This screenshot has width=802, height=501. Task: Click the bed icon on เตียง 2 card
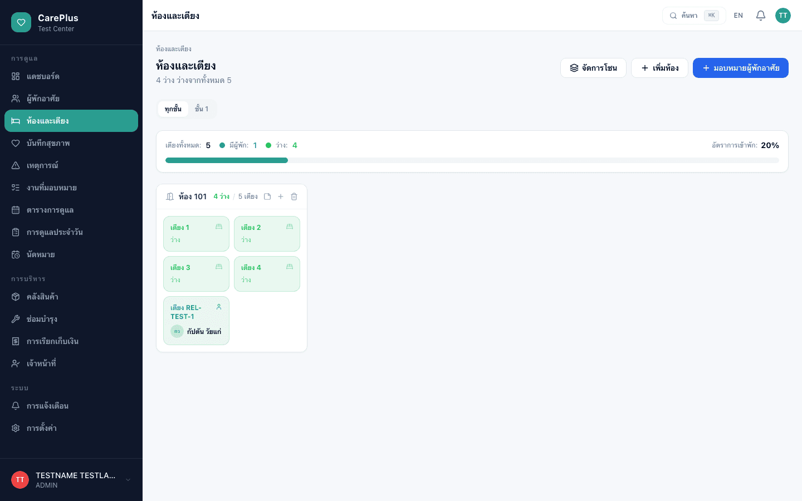[290, 227]
